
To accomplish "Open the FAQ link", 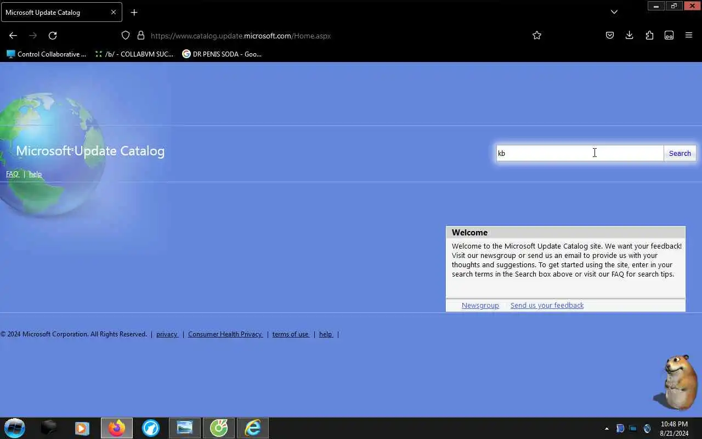I will [12, 174].
